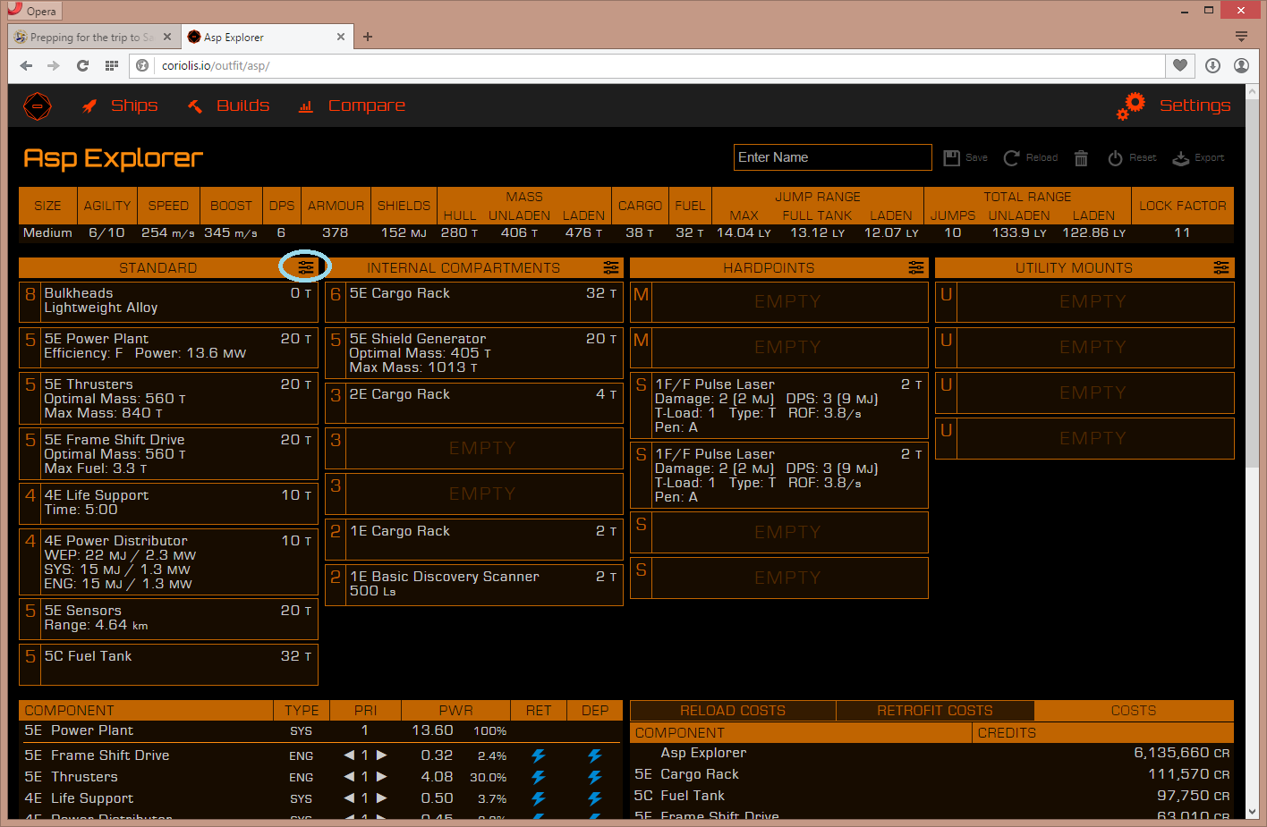Open Internal Compartments section options icon
The image size is (1267, 827).
click(611, 267)
